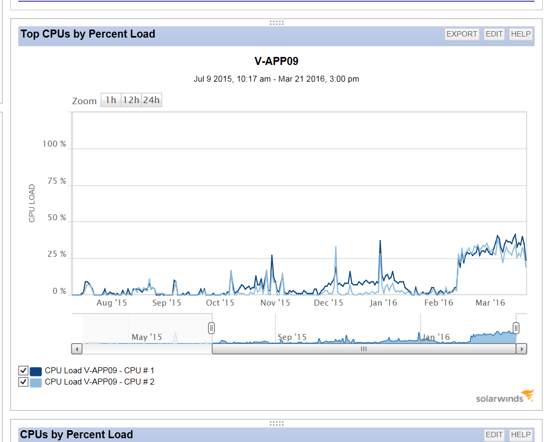Click the V-APP09 chart title
The height and width of the screenshot is (442, 547).
coord(276,61)
